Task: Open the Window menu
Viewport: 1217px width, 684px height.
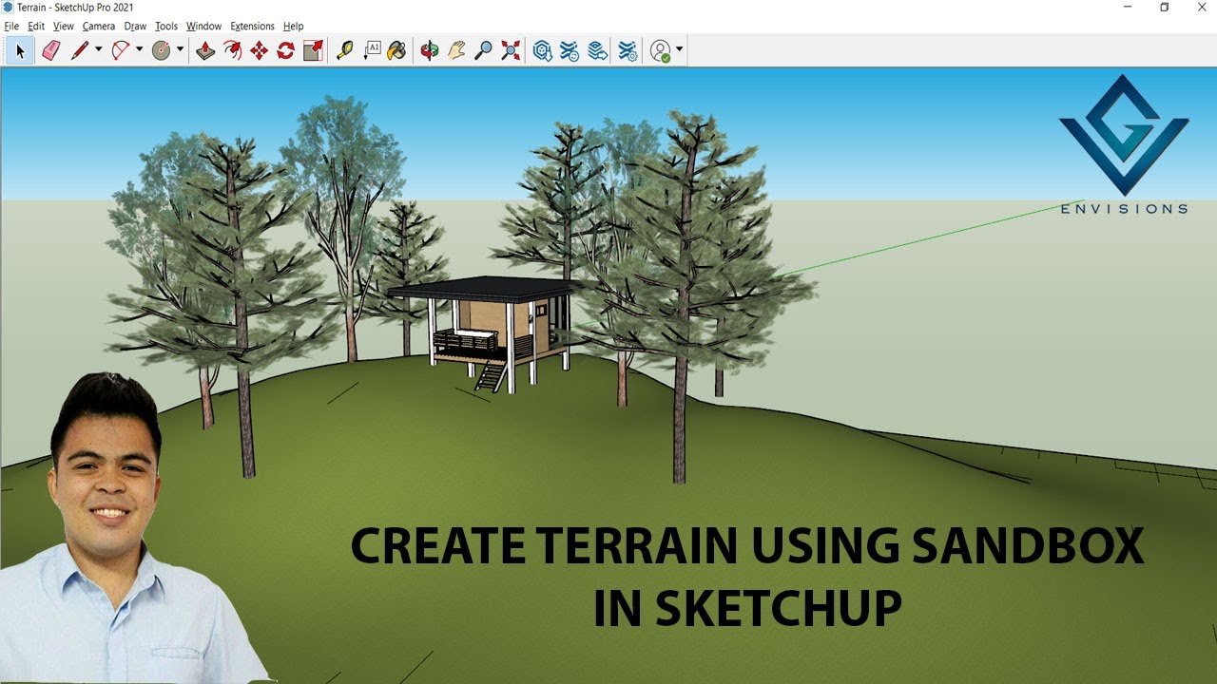Action: point(203,27)
